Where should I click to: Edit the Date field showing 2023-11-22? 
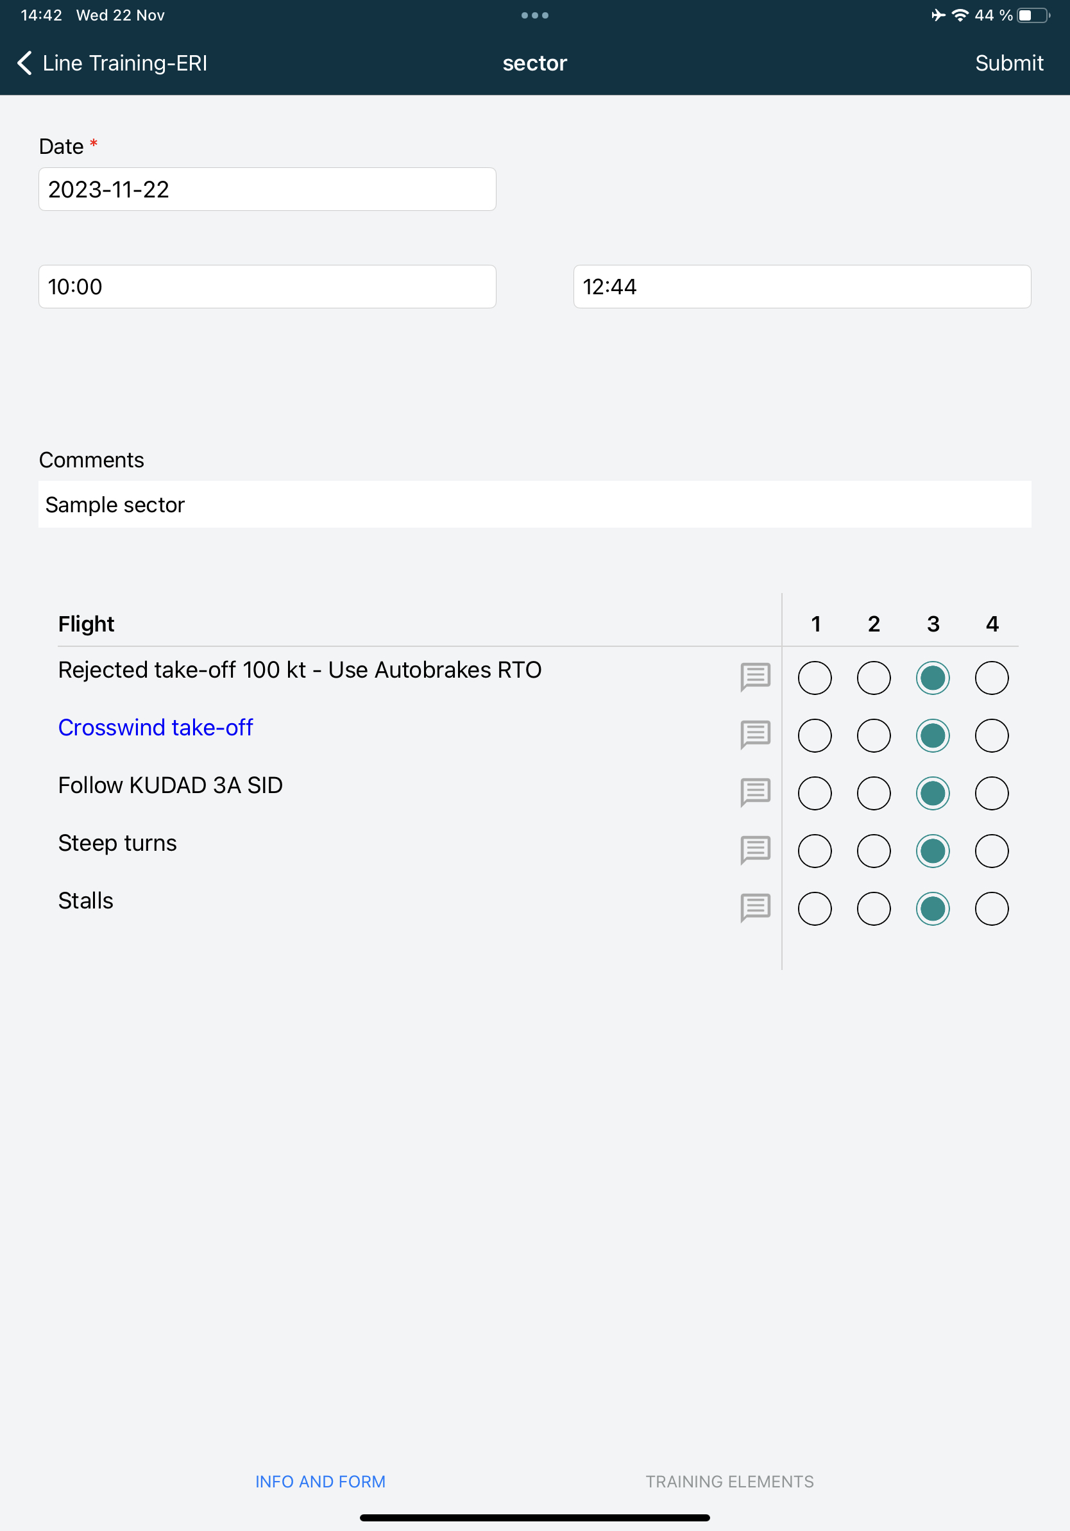click(x=267, y=189)
